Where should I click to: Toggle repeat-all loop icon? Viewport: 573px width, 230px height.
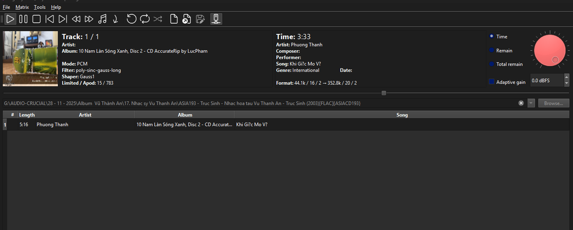pyautogui.click(x=145, y=19)
